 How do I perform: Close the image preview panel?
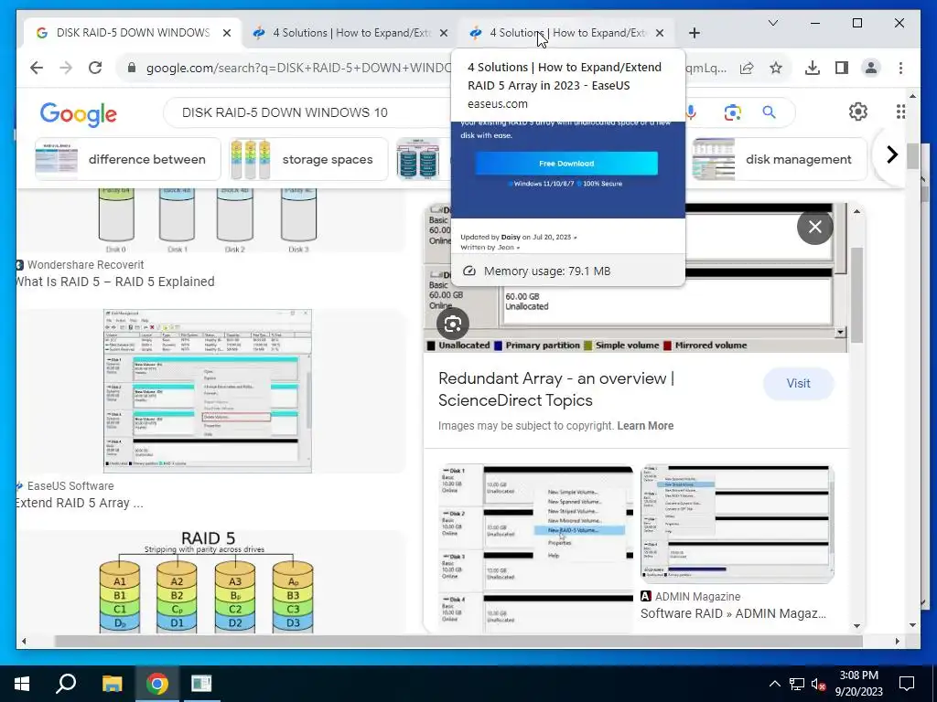815,227
